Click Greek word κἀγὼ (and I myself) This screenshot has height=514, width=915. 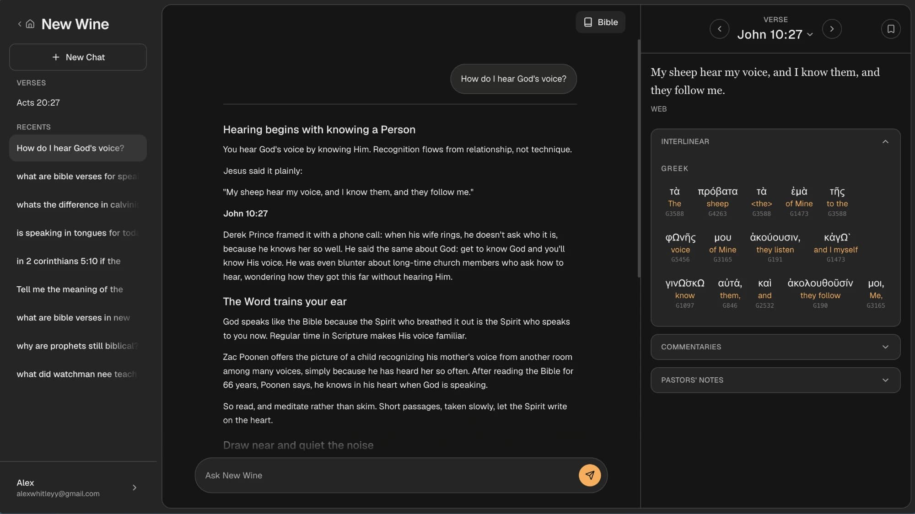[836, 237]
